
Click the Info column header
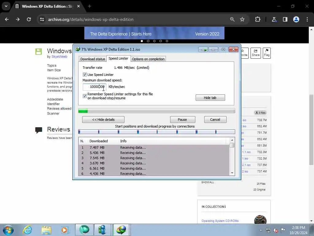click(x=123, y=141)
